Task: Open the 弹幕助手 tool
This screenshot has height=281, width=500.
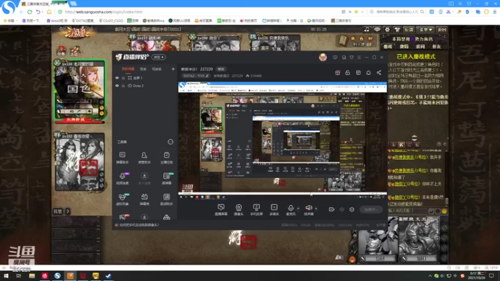Action: coord(122,157)
